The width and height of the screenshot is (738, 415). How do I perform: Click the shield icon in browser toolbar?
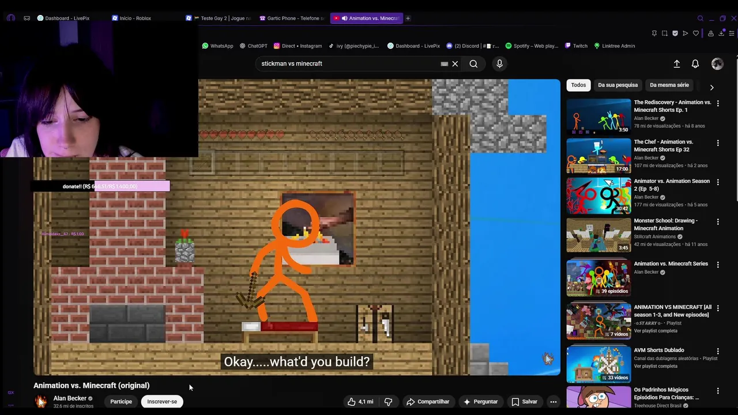[x=675, y=33]
